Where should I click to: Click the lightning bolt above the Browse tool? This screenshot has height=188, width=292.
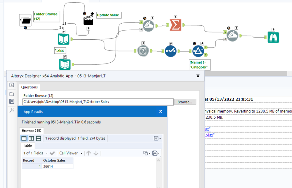pos(273,29)
